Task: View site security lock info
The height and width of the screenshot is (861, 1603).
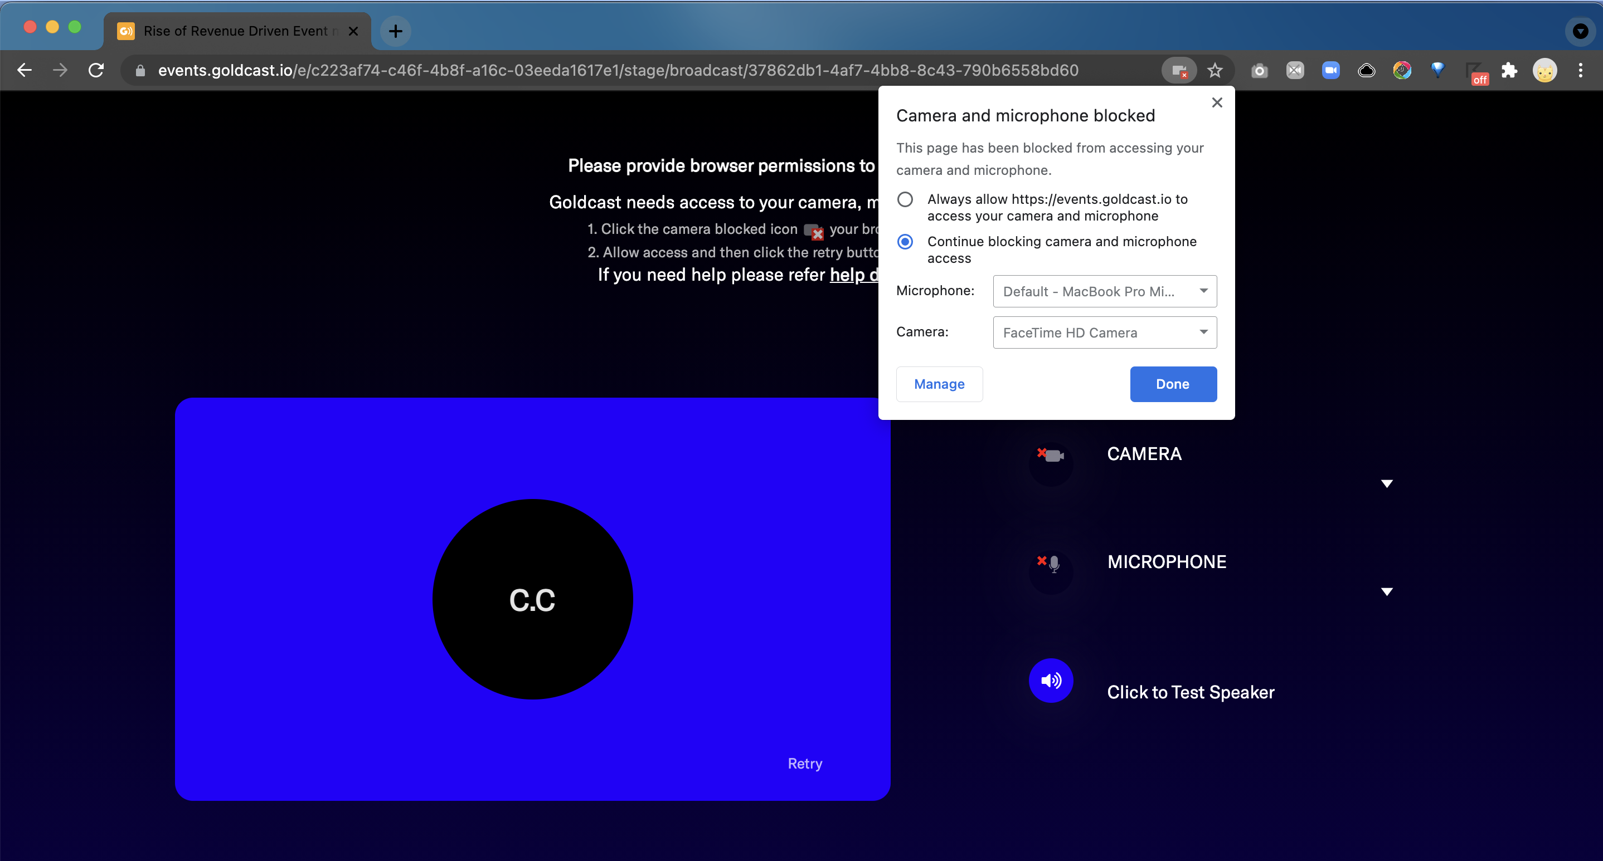Action: click(140, 71)
